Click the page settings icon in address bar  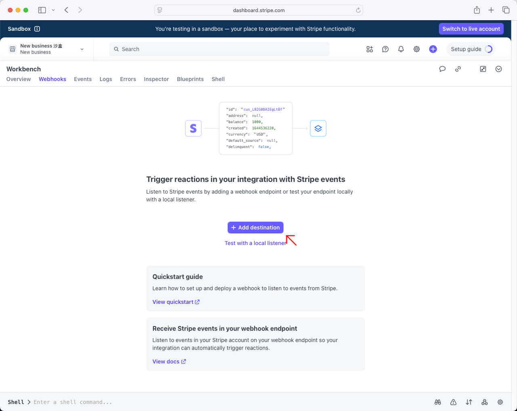(160, 10)
